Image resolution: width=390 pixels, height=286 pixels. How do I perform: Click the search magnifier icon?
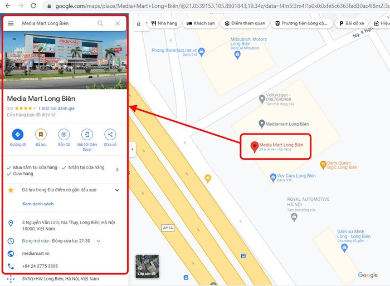[x=100, y=23]
